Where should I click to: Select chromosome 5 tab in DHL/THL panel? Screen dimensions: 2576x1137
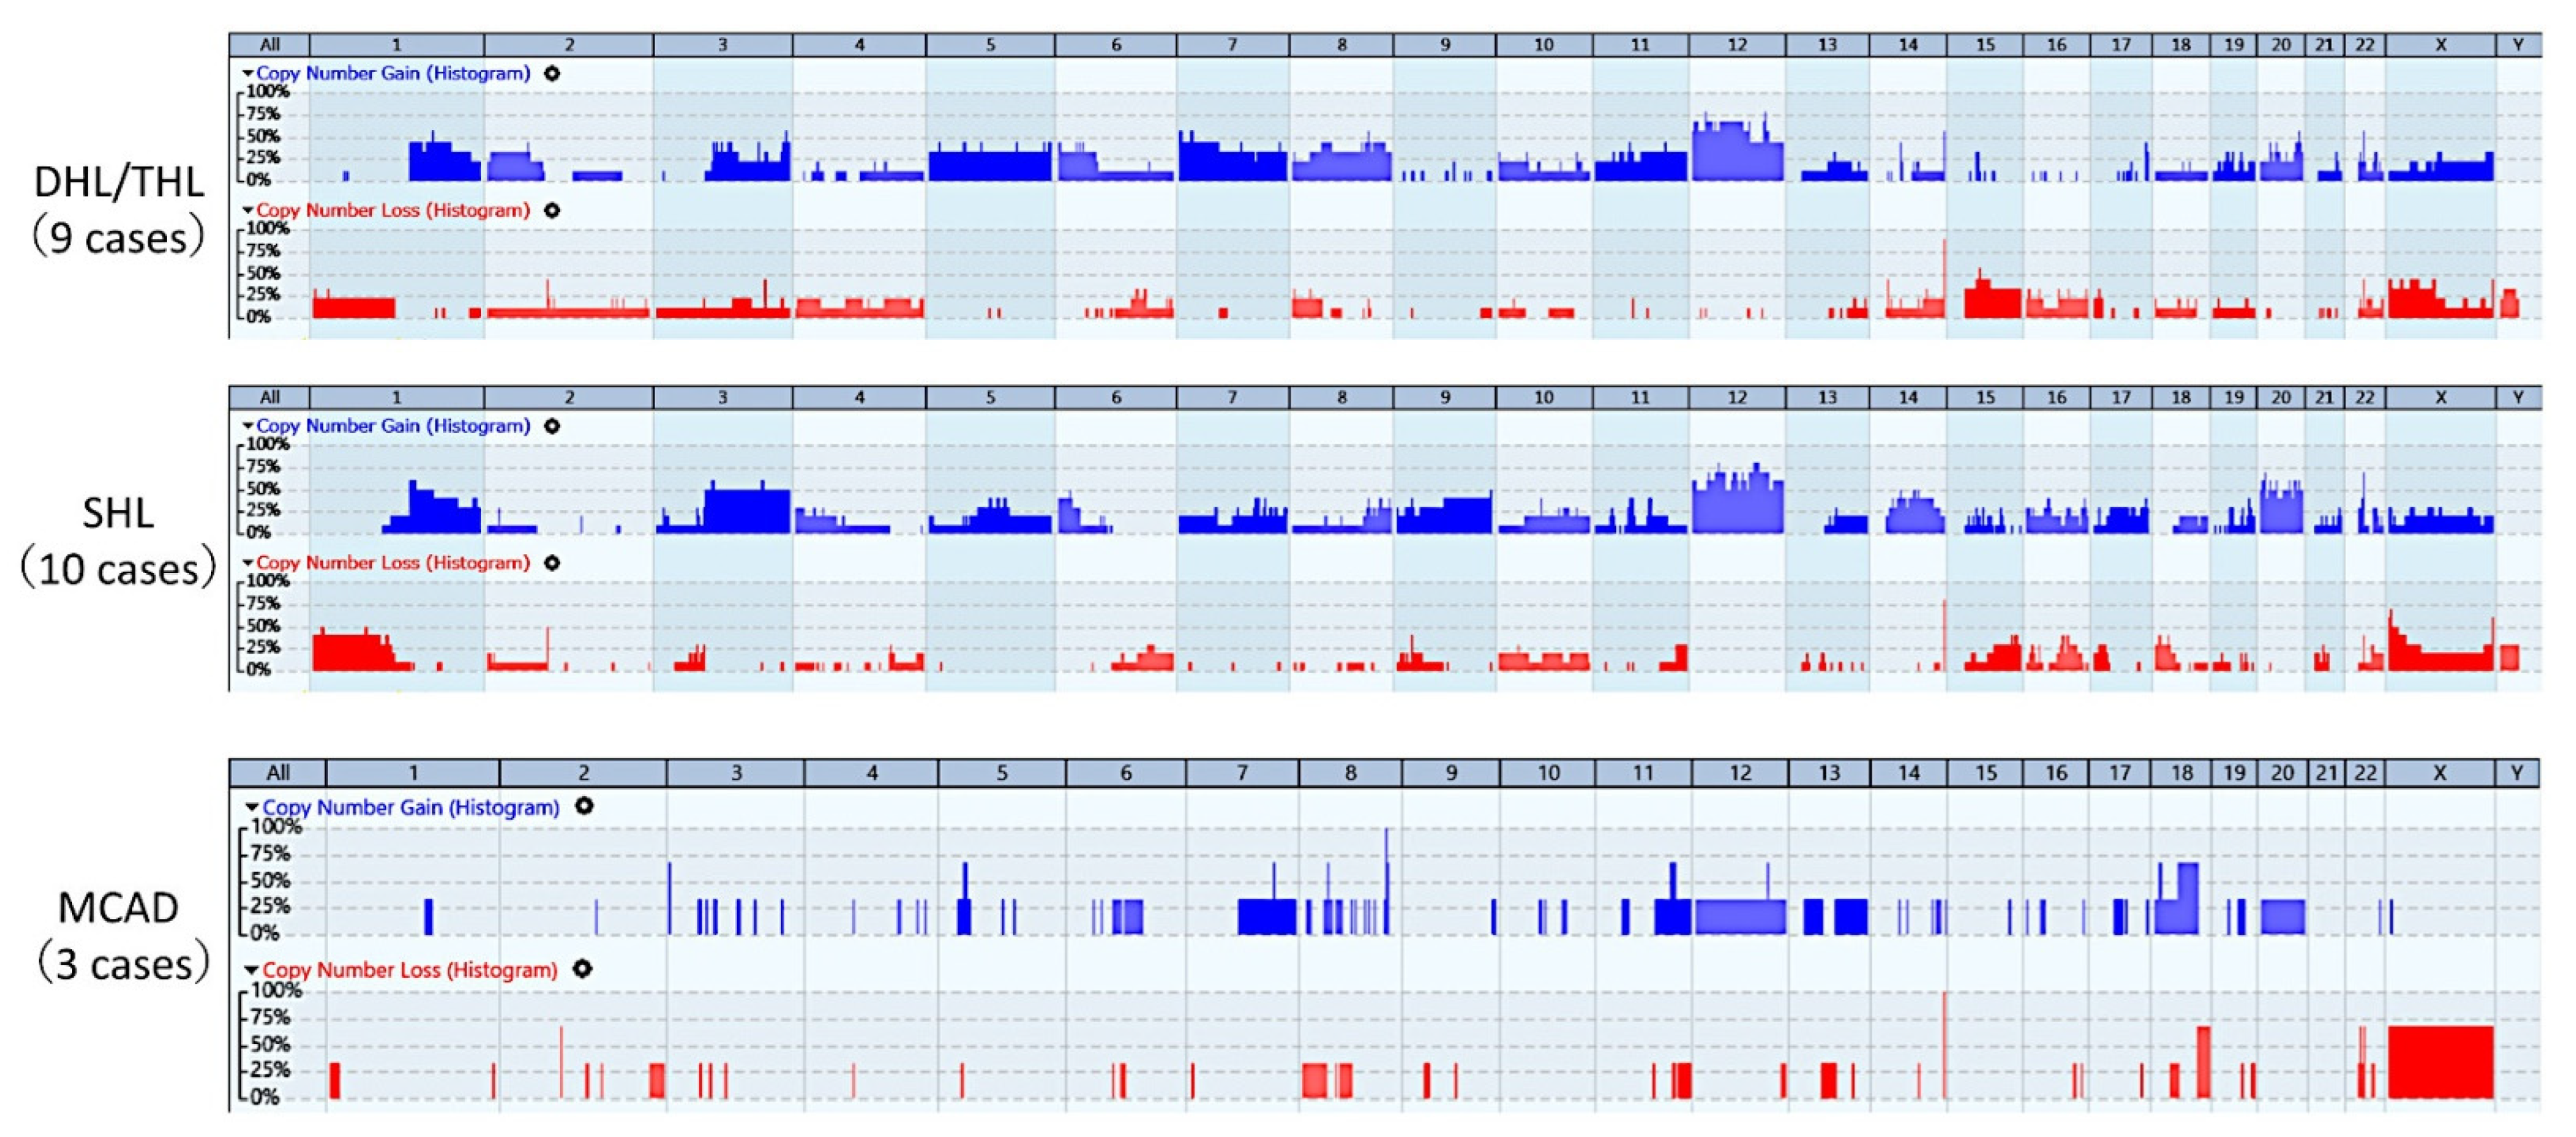[x=990, y=45]
